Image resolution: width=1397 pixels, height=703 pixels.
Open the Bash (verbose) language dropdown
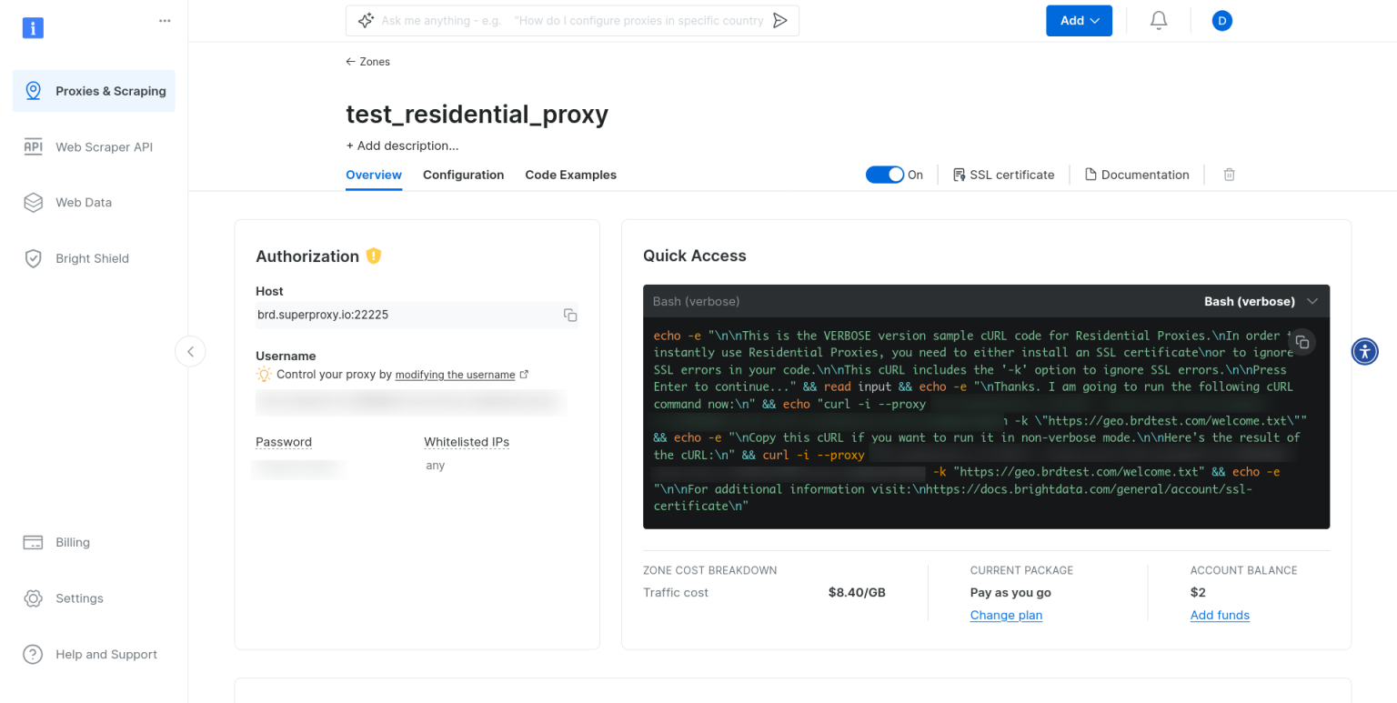(1261, 301)
